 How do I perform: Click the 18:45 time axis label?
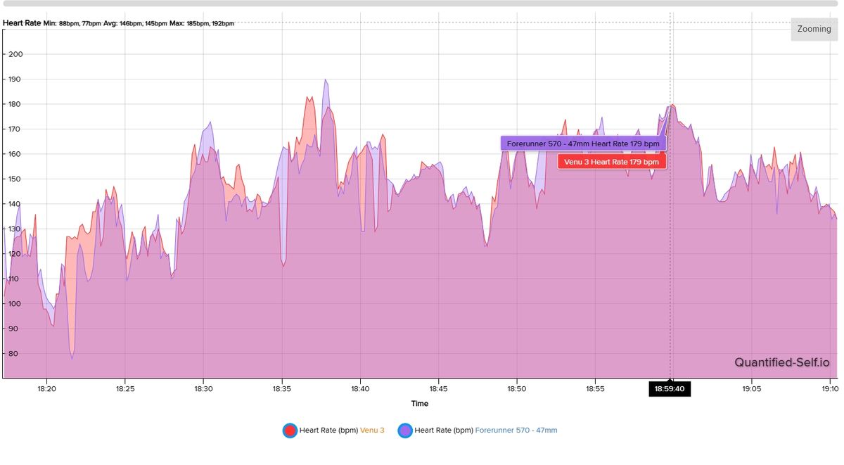tap(438, 388)
